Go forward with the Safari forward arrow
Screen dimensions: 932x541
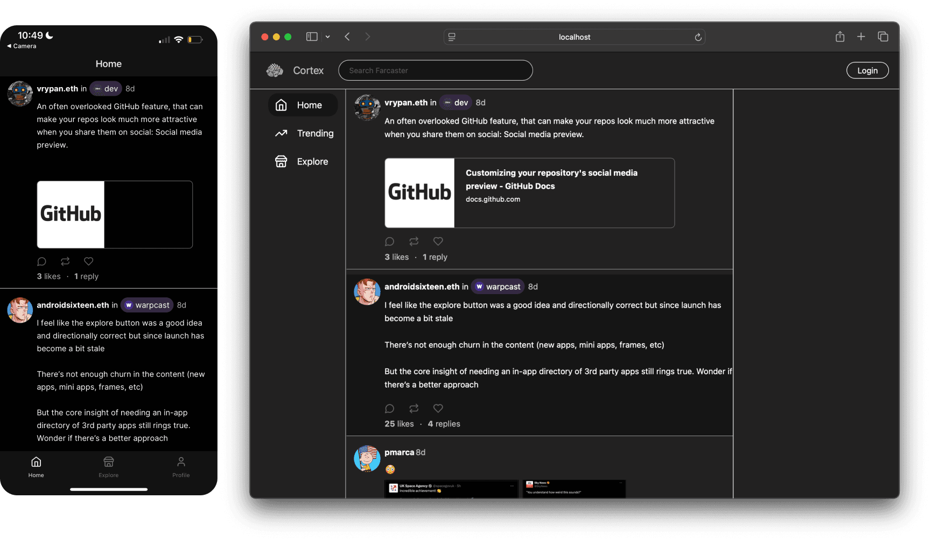(x=368, y=37)
